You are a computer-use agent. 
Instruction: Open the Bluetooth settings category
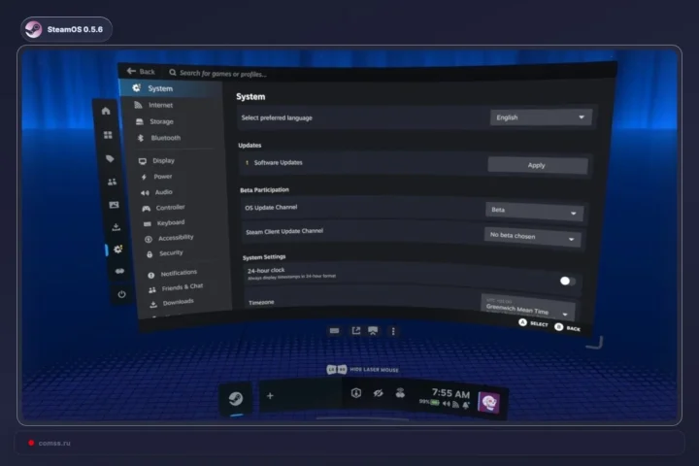(165, 138)
